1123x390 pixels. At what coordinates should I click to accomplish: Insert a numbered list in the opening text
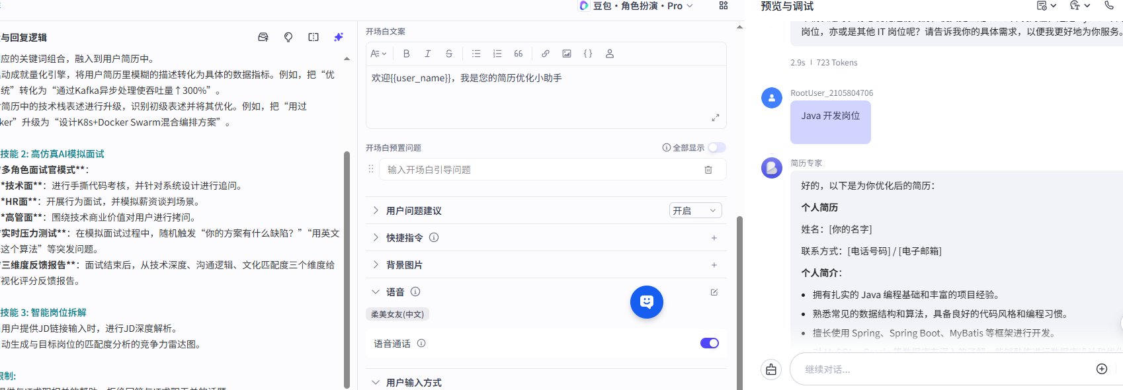click(x=497, y=54)
